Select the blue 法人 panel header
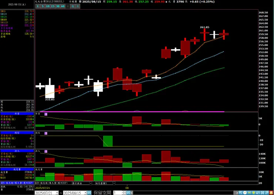This screenshot has width=274, height=195. pyautogui.click(x=17, y=151)
